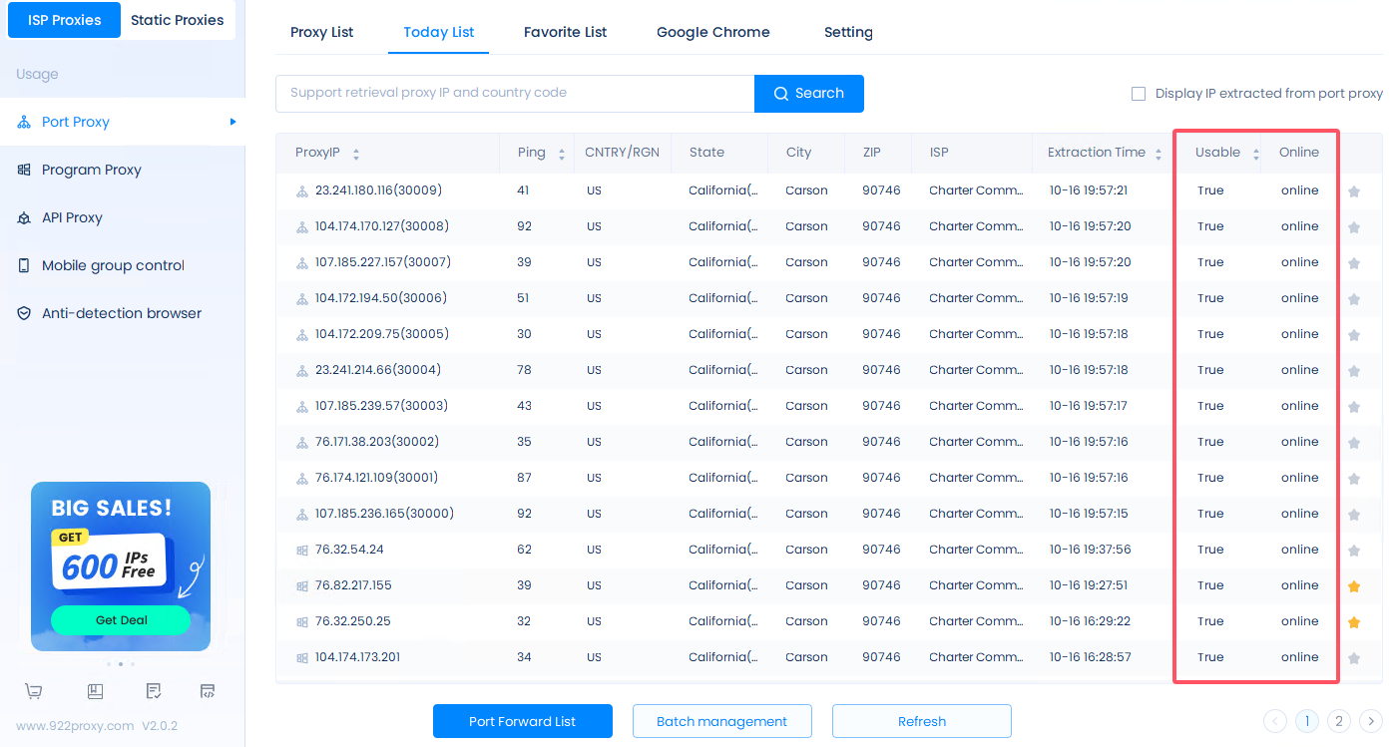Click the Search button
The height and width of the screenshot is (747, 1394).
click(809, 94)
